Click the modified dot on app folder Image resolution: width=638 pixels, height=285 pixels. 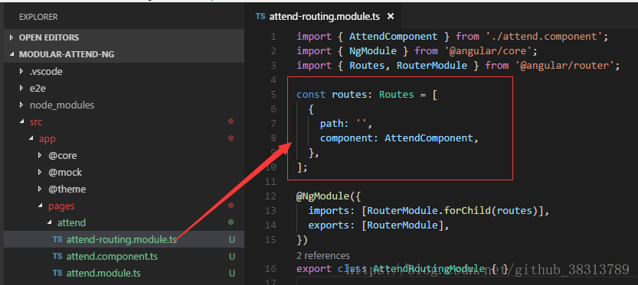[231, 138]
